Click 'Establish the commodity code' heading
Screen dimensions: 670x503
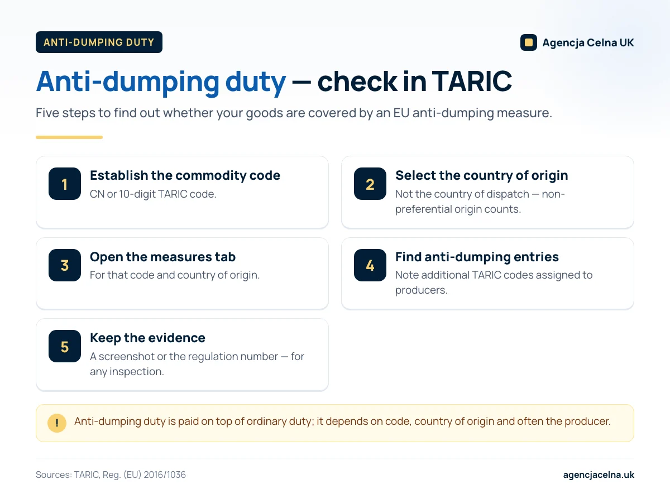tap(185, 175)
